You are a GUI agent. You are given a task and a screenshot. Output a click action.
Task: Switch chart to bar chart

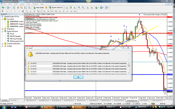(x=67, y=8)
